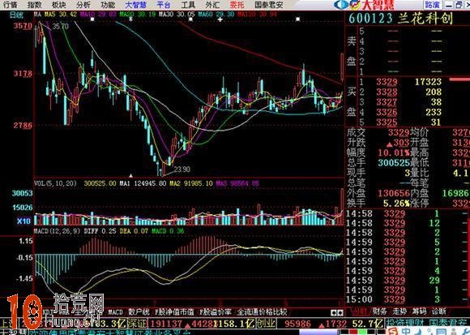Open the 大智慧 menu
The image size is (470, 335).
[136, 5]
